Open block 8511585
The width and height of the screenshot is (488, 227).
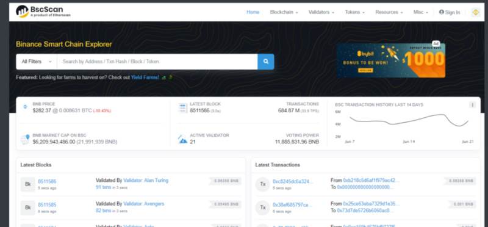47,205
